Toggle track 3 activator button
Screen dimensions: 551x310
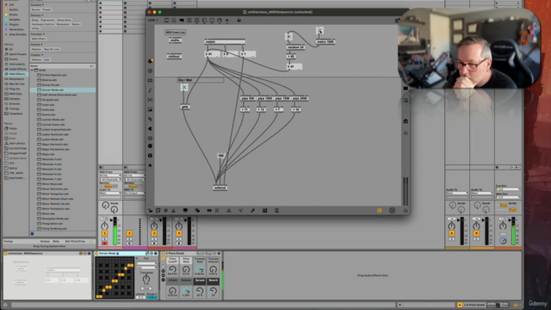point(154,233)
